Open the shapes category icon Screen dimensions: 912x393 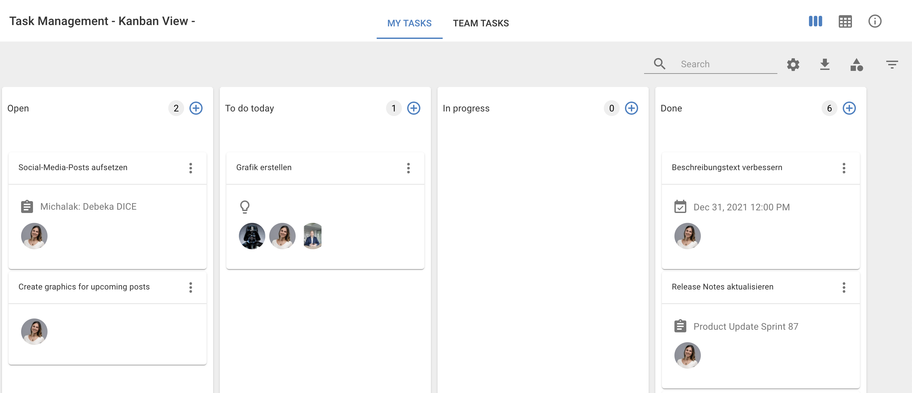857,65
